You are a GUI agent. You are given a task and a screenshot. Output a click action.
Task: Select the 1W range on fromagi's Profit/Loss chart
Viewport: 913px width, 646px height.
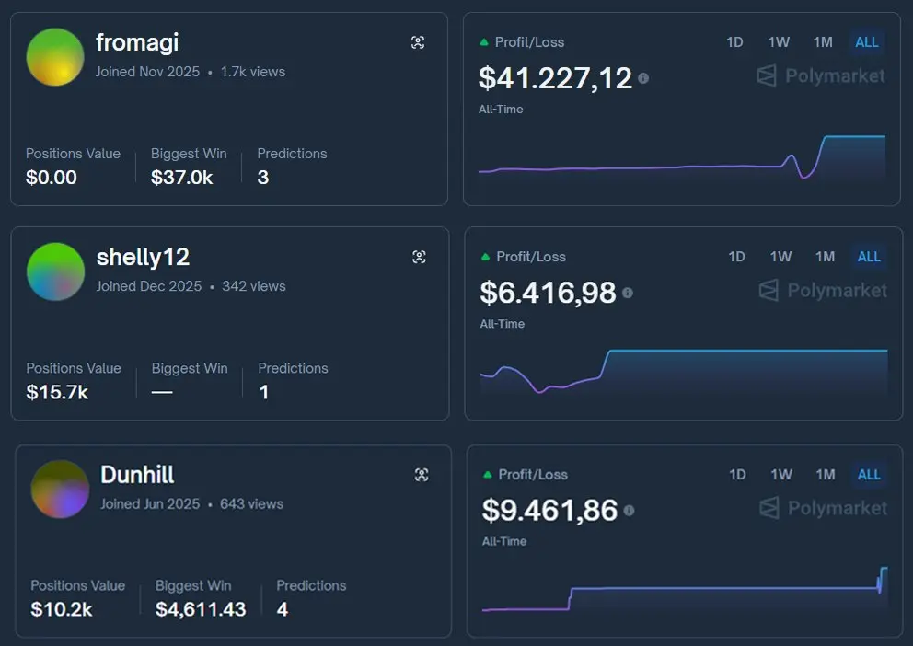[x=779, y=42]
